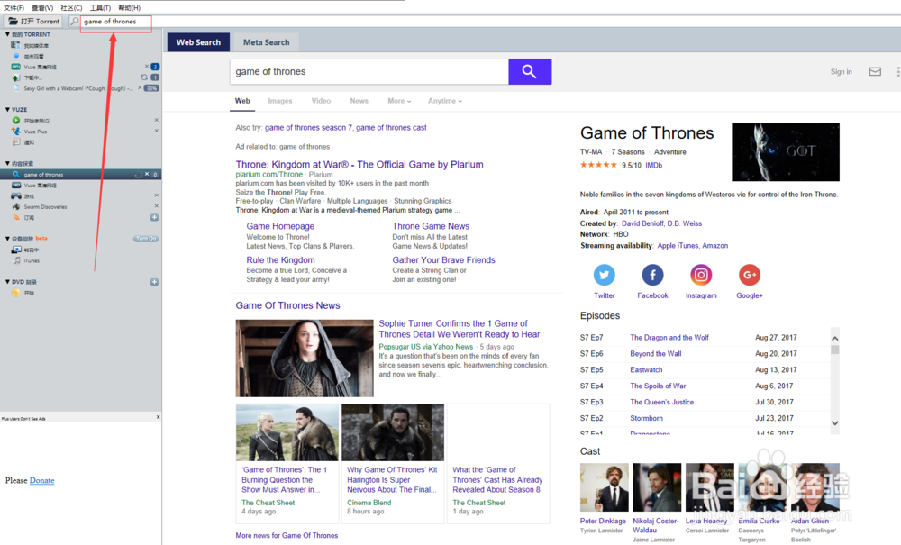The height and width of the screenshot is (545, 901).
Task: Open the blue HD Vuze network item
Action: tap(34, 186)
